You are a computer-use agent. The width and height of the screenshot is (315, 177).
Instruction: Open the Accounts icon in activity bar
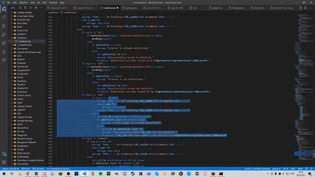point(4,154)
